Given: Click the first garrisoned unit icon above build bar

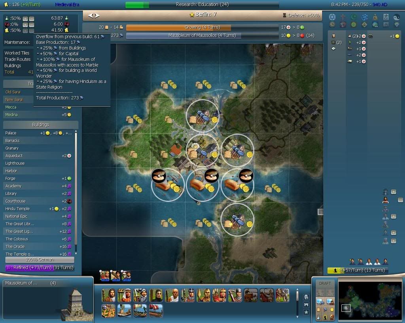Looking at the screenshot, I should tap(104, 276).
